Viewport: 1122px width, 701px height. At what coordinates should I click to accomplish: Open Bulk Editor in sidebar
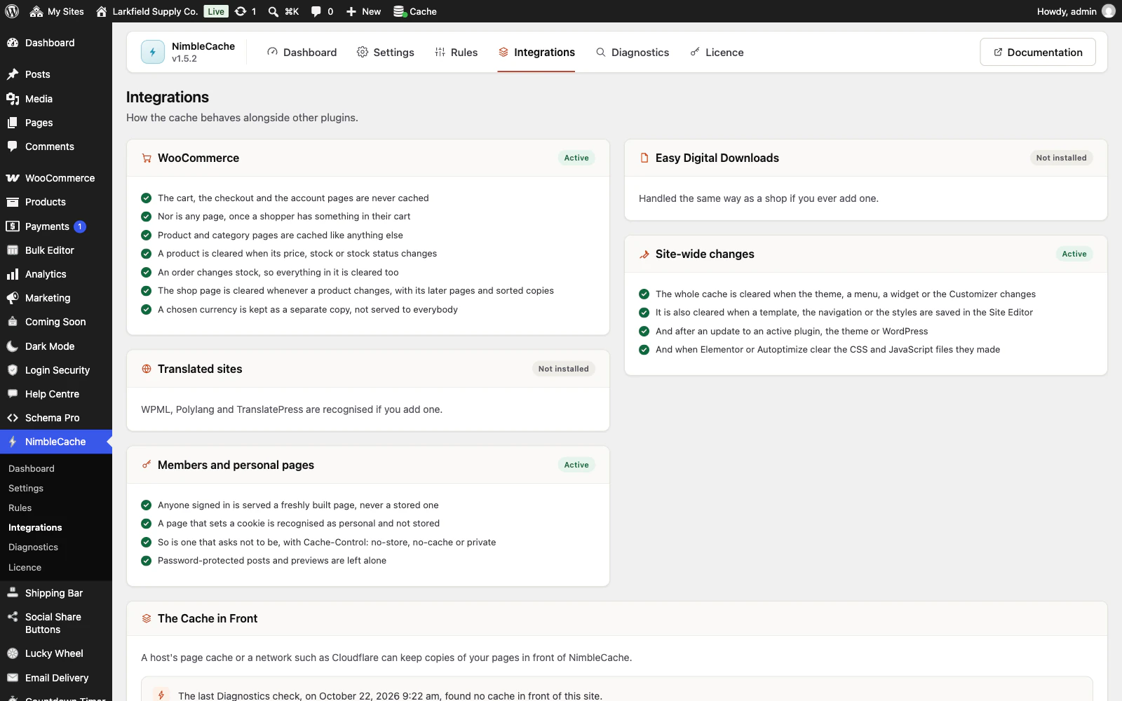point(56,250)
